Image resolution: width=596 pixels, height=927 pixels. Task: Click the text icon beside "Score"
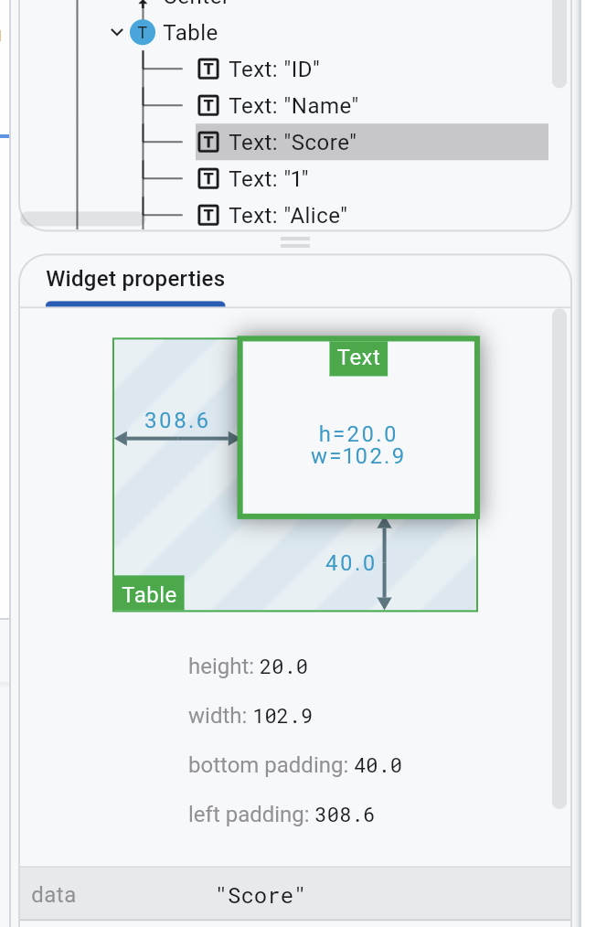(208, 143)
